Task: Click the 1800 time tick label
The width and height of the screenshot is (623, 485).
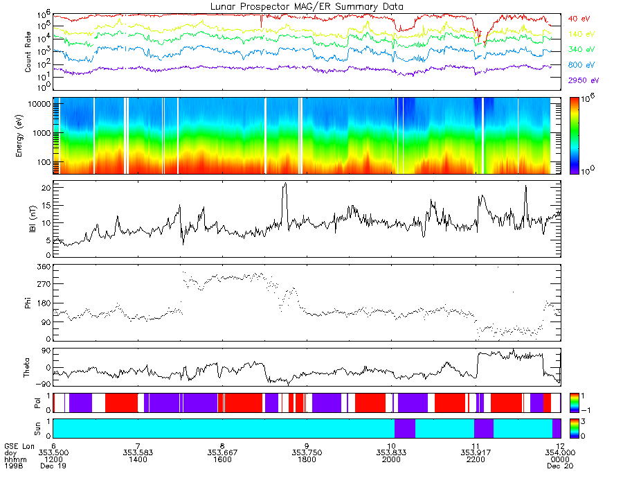Action: [307, 459]
